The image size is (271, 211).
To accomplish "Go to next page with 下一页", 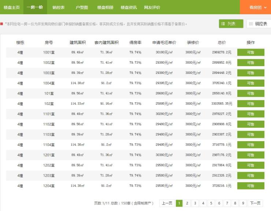I will pos(255,203).
